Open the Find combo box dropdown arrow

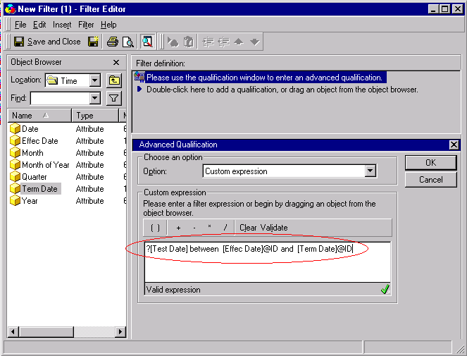94,98
